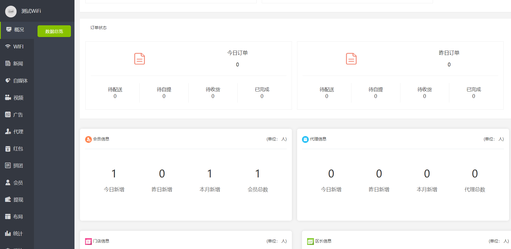Click the WIFI signal icon in sidebar

[8, 47]
